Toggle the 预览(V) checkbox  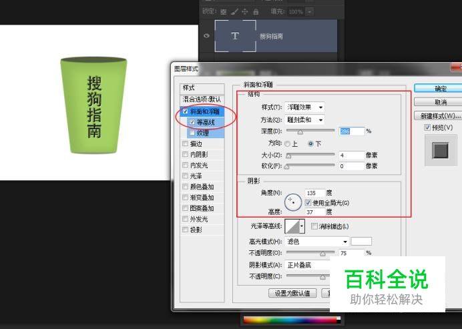point(427,127)
